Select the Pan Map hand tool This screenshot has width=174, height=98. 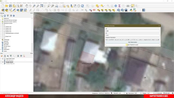click(x=27, y=6)
